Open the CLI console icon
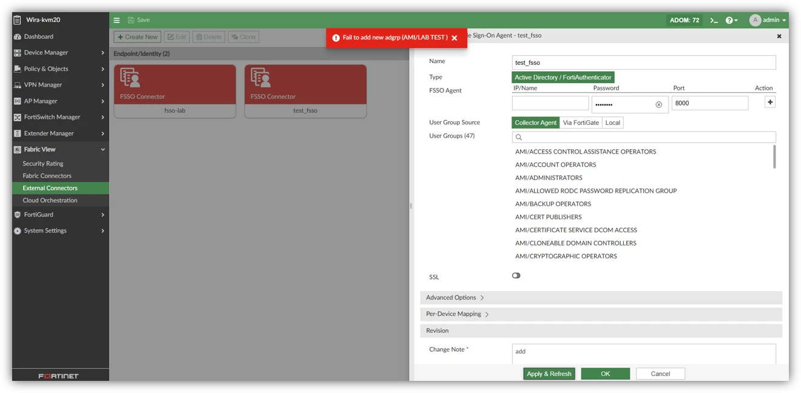801x393 pixels. (714, 20)
